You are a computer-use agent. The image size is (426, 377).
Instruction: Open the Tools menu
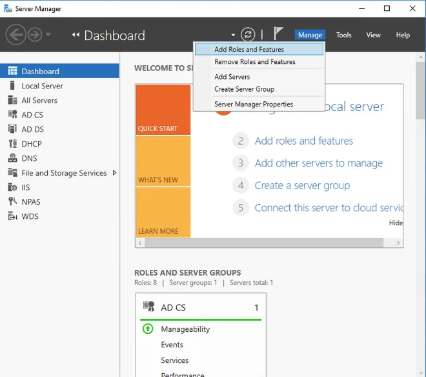pyautogui.click(x=343, y=35)
